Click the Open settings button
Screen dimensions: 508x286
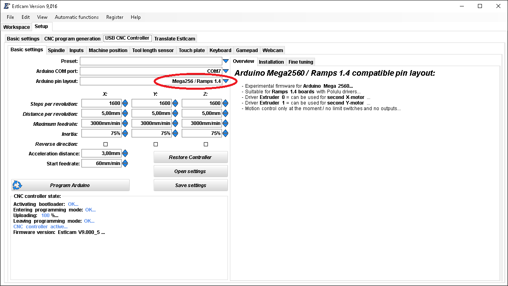(x=191, y=171)
